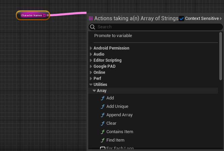The image size is (224, 151).
Task: Click the function icon beside Add
Action: pyautogui.click(x=103, y=98)
